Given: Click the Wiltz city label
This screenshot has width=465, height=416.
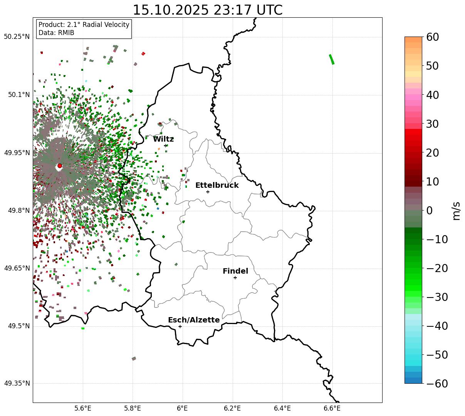Looking at the screenshot, I should (163, 139).
